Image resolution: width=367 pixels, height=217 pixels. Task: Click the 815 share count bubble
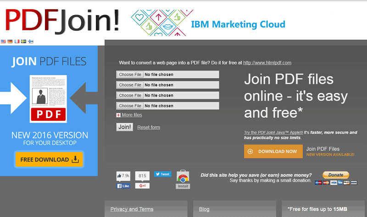click(142, 176)
